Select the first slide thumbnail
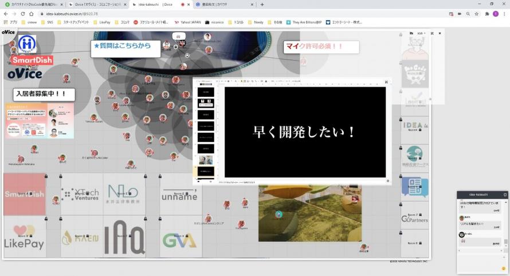Screen dimensions: 510x276 point(206,92)
